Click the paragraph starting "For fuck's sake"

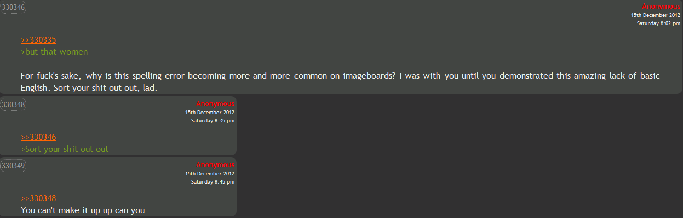click(340, 81)
